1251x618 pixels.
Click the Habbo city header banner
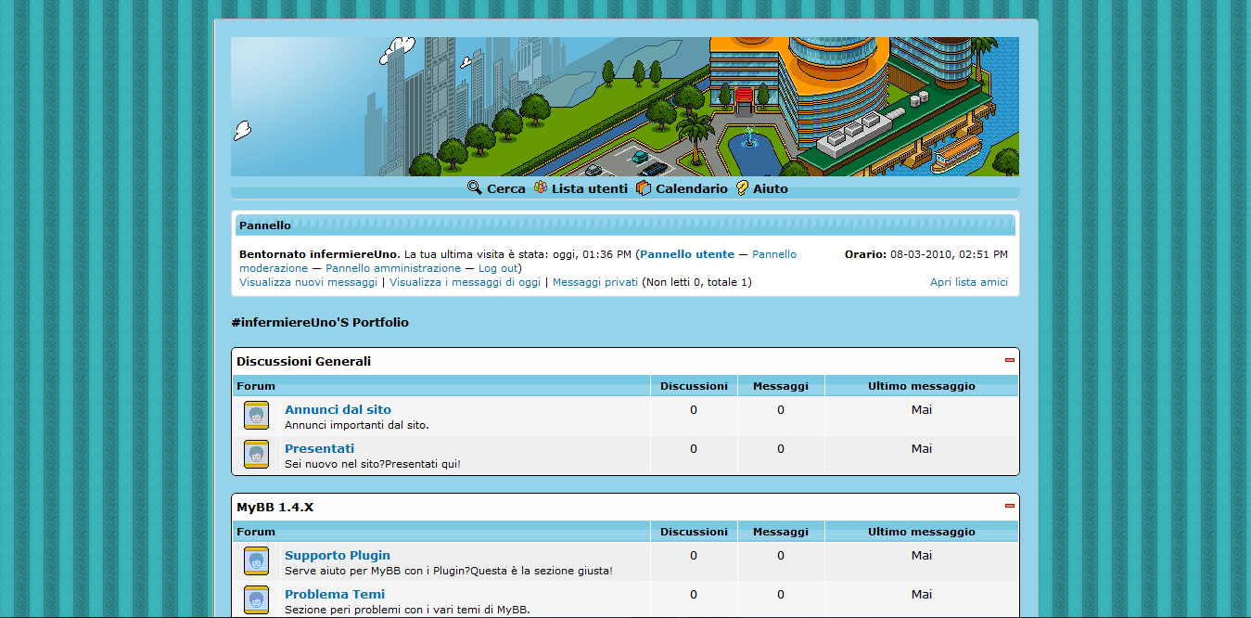[624, 107]
